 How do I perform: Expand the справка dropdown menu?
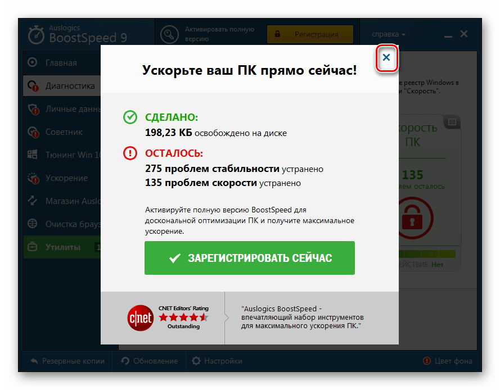tap(389, 34)
